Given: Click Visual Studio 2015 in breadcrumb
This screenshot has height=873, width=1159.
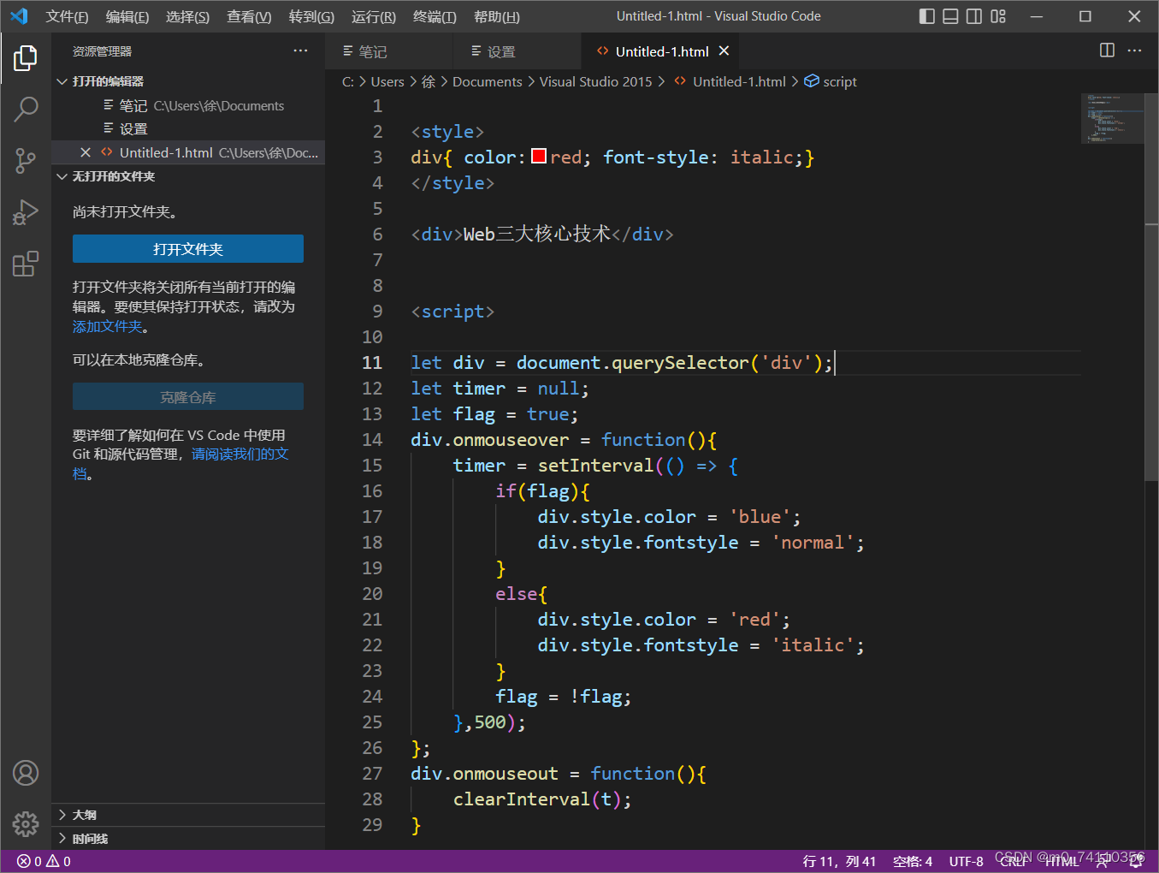Looking at the screenshot, I should point(595,81).
